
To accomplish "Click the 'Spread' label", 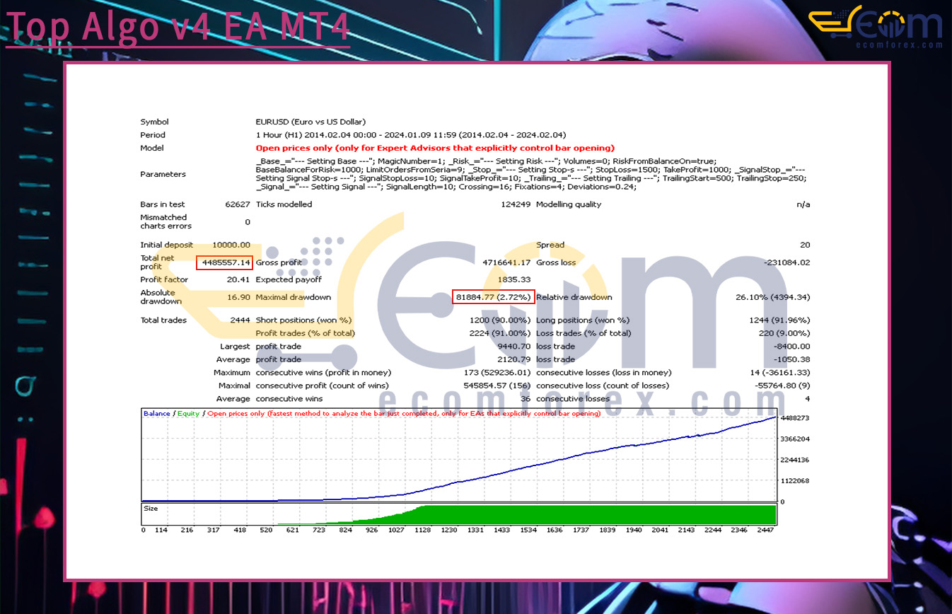I will click(550, 245).
